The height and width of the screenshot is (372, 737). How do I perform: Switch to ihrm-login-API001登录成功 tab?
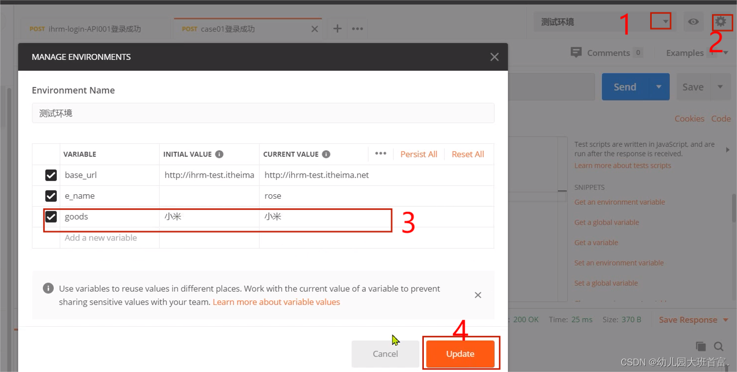[95, 29]
